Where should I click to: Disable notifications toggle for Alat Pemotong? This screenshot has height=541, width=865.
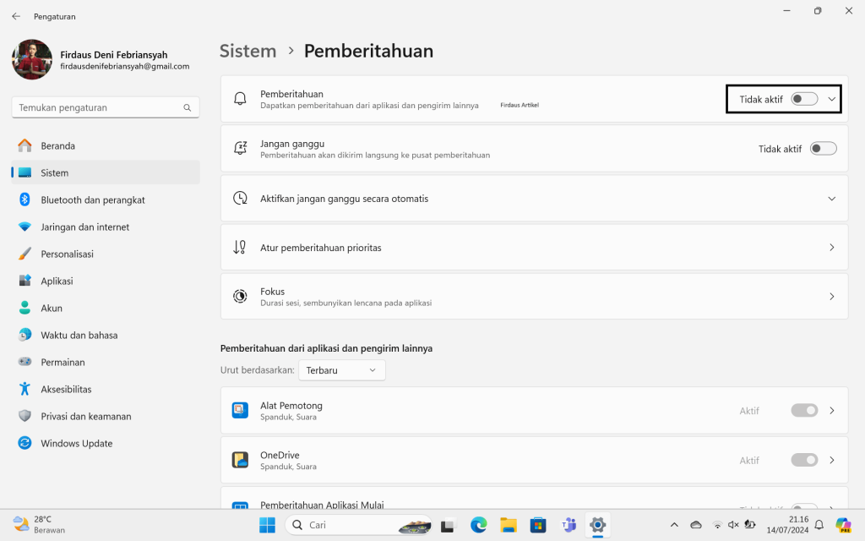click(804, 411)
